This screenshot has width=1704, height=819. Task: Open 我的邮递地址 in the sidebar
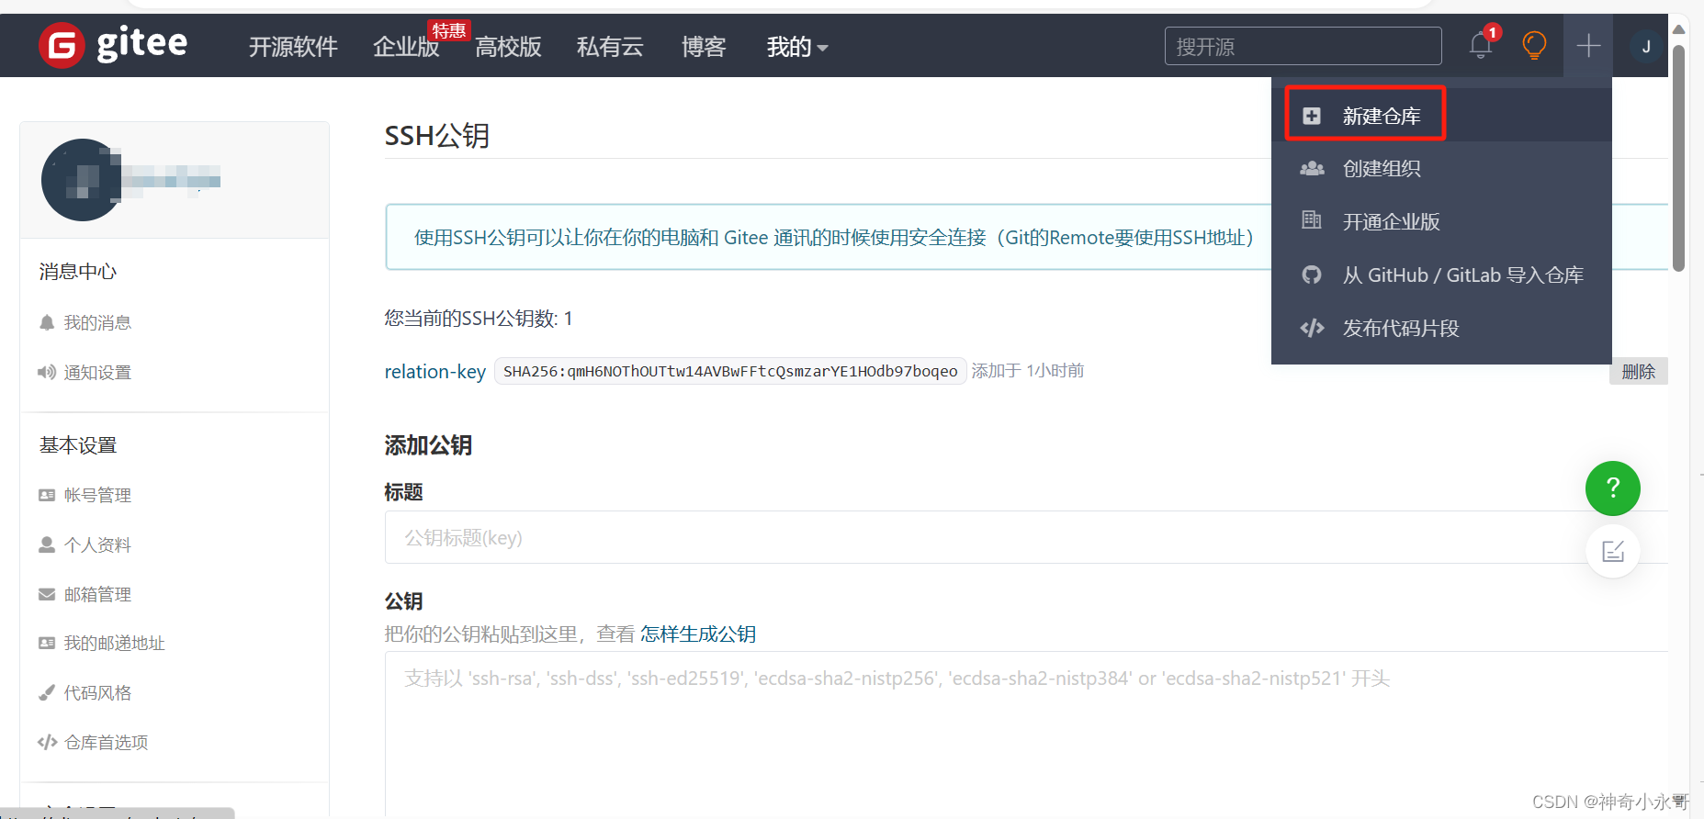(114, 643)
